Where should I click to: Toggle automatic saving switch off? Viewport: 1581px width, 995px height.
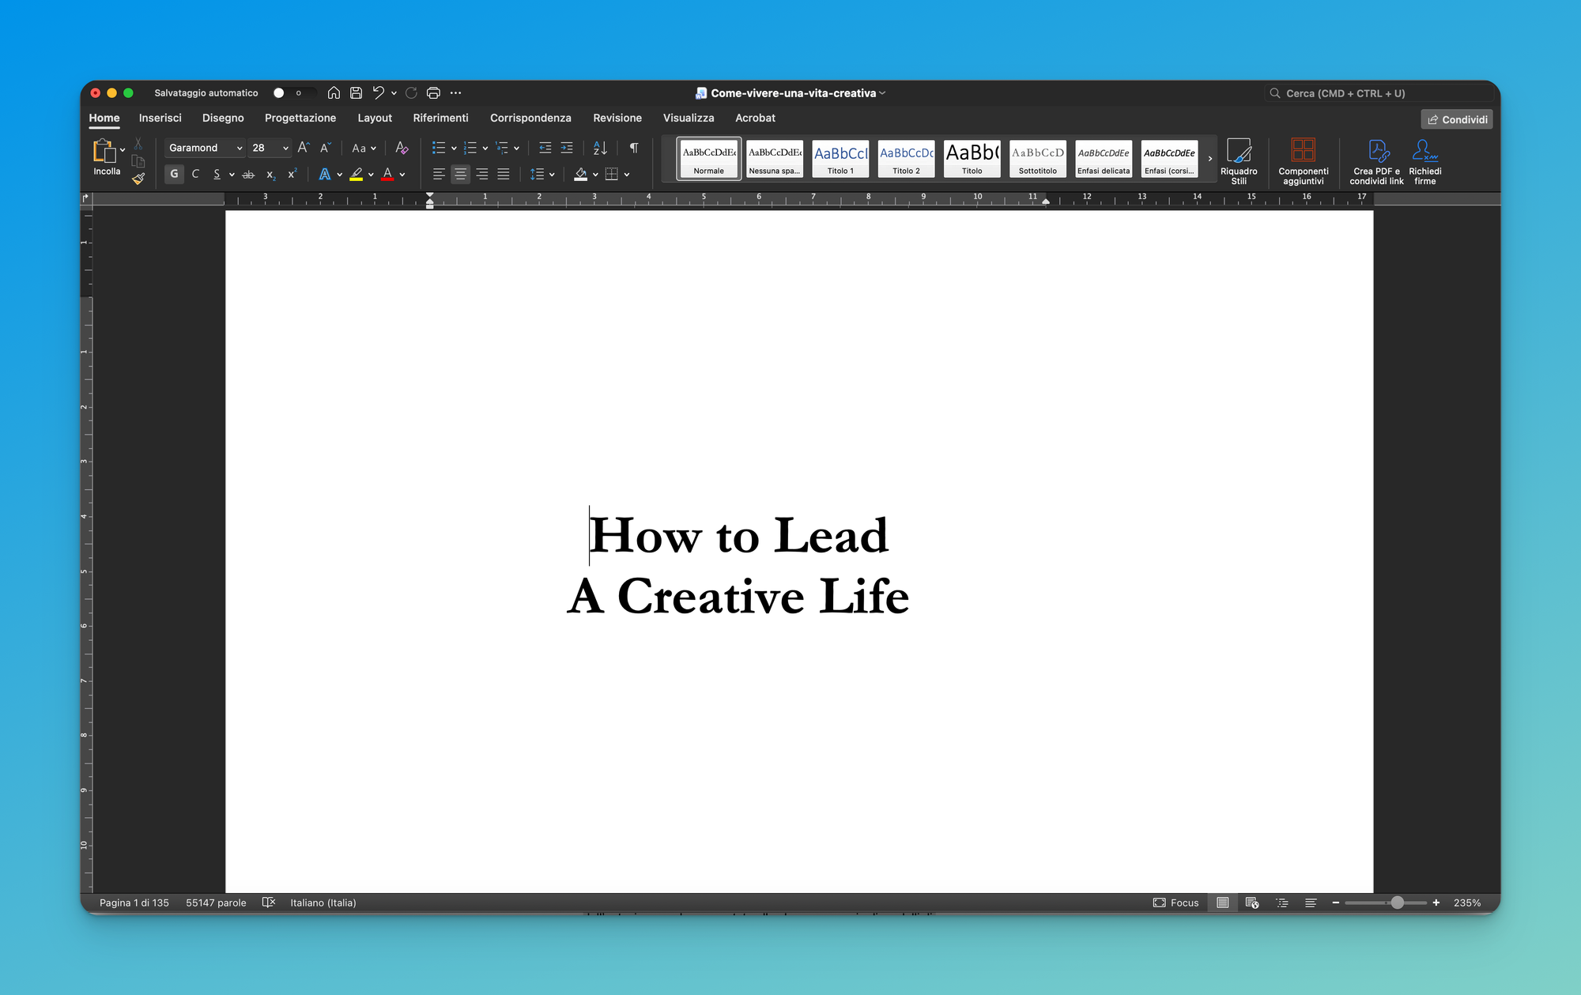click(x=293, y=92)
